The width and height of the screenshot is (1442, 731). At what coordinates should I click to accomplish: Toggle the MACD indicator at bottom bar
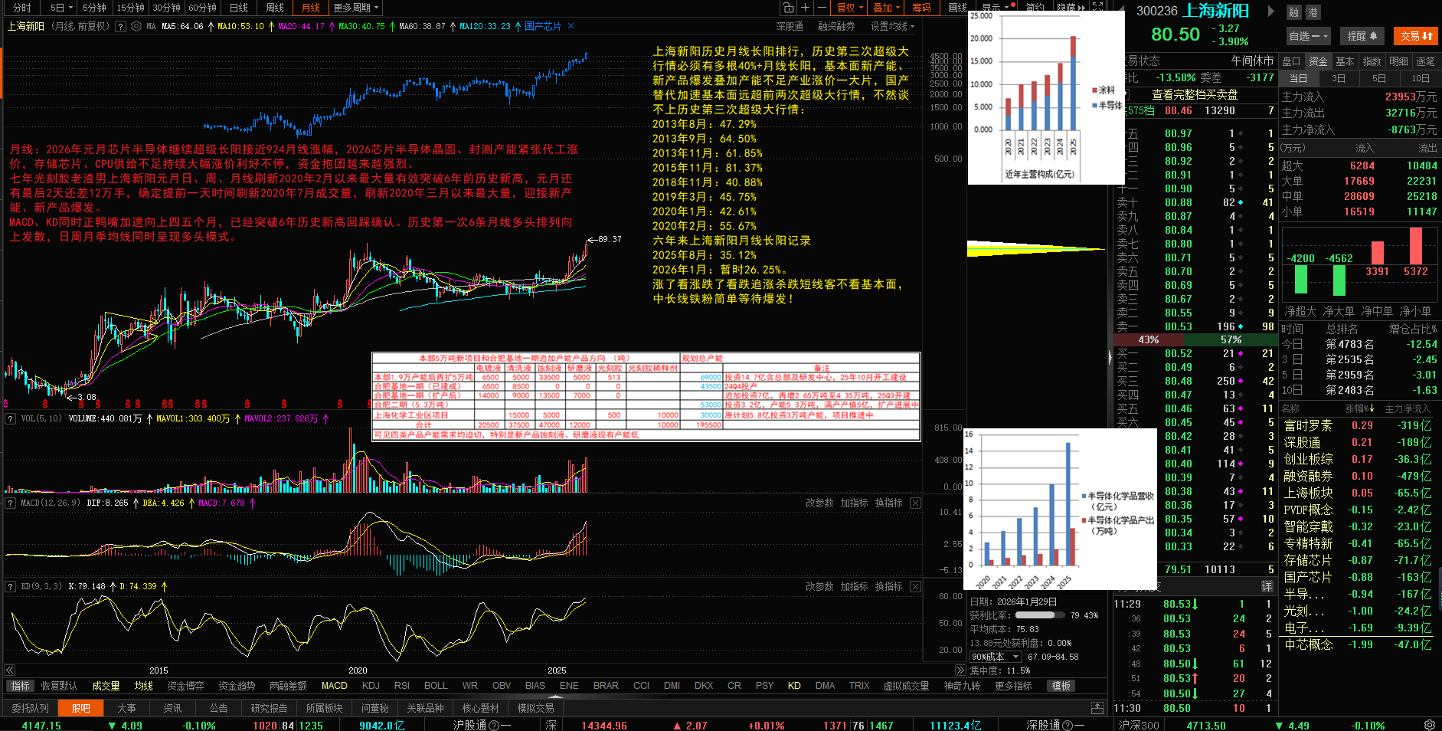pos(334,686)
